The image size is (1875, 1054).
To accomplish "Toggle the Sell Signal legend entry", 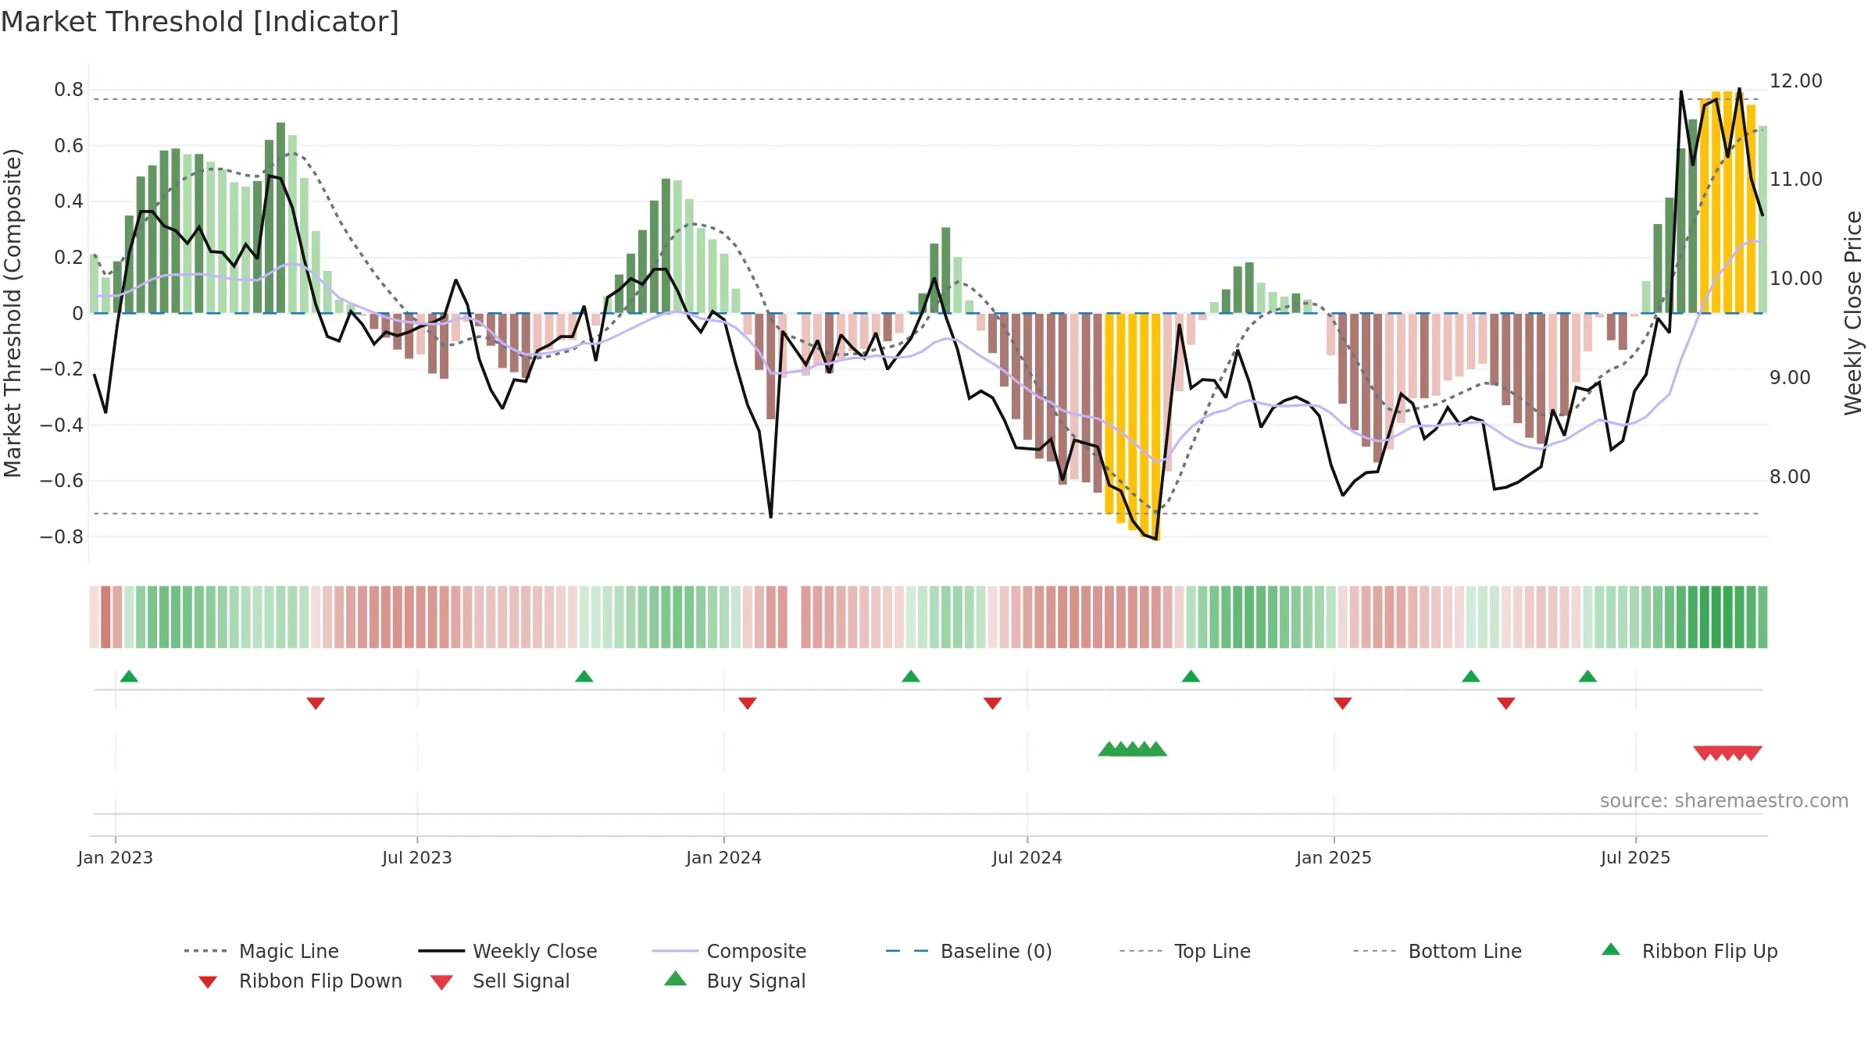I will click(x=500, y=981).
